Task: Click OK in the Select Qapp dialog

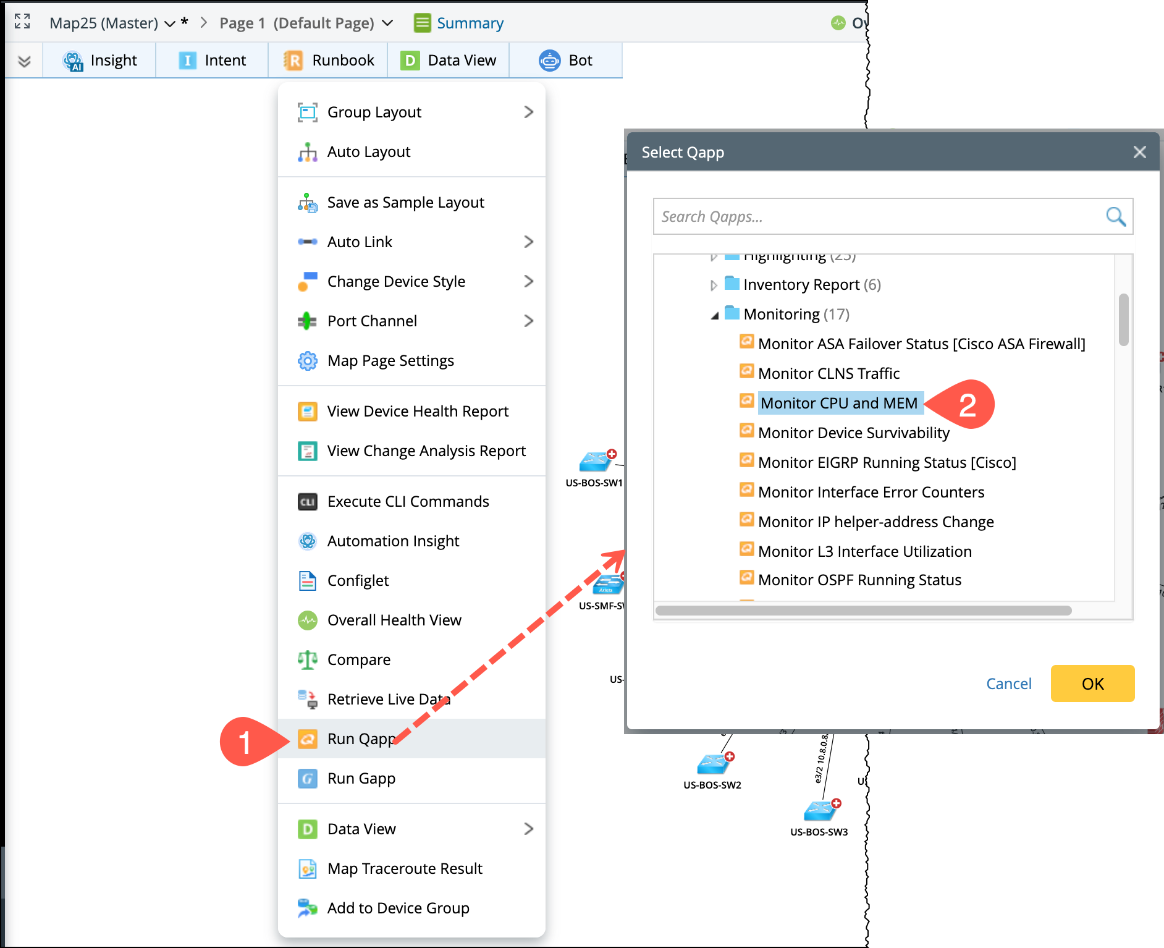Action: point(1092,683)
